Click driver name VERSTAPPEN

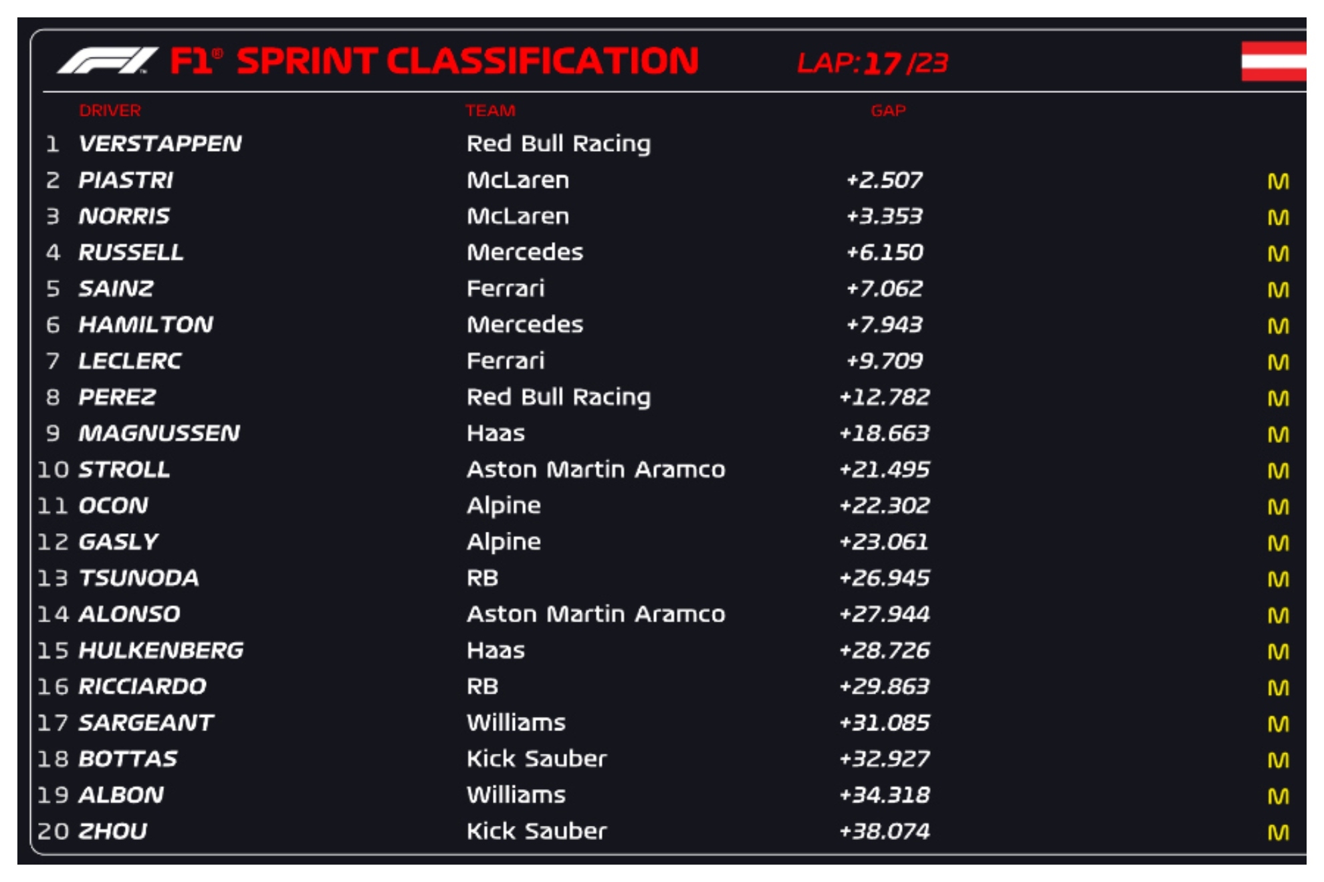click(160, 144)
